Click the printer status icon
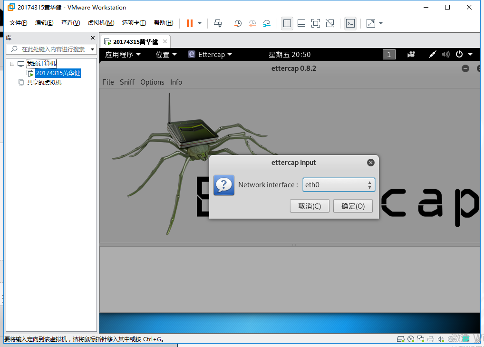484x347 pixels. point(431,339)
